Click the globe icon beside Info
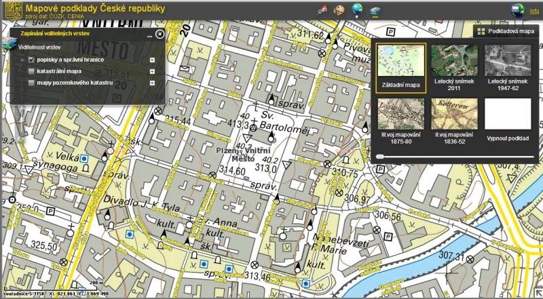Image resolution: width=543 pixels, height=299 pixels. tap(518, 9)
